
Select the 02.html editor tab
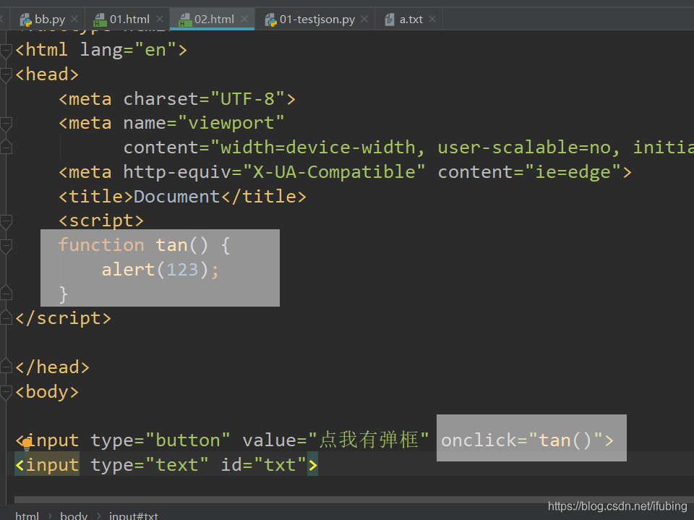[214, 20]
